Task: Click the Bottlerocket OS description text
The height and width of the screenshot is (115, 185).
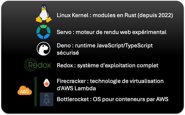Action: tap(113, 99)
